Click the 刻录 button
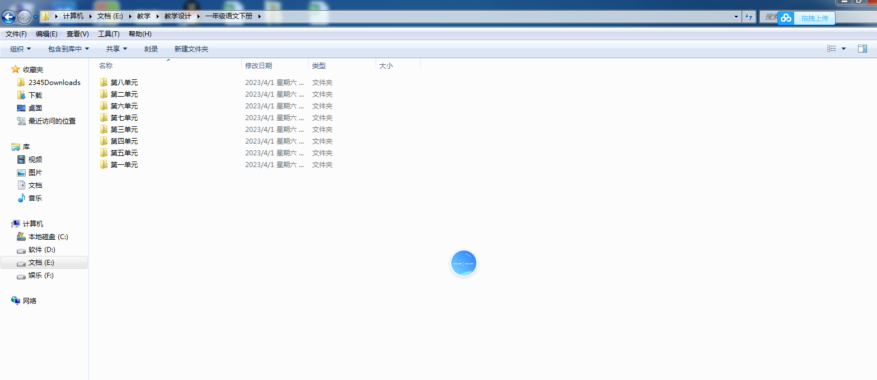Image resolution: width=877 pixels, height=380 pixels. pyautogui.click(x=151, y=49)
